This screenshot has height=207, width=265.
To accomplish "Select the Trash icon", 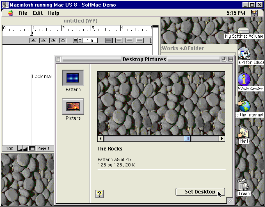I will (243, 184).
